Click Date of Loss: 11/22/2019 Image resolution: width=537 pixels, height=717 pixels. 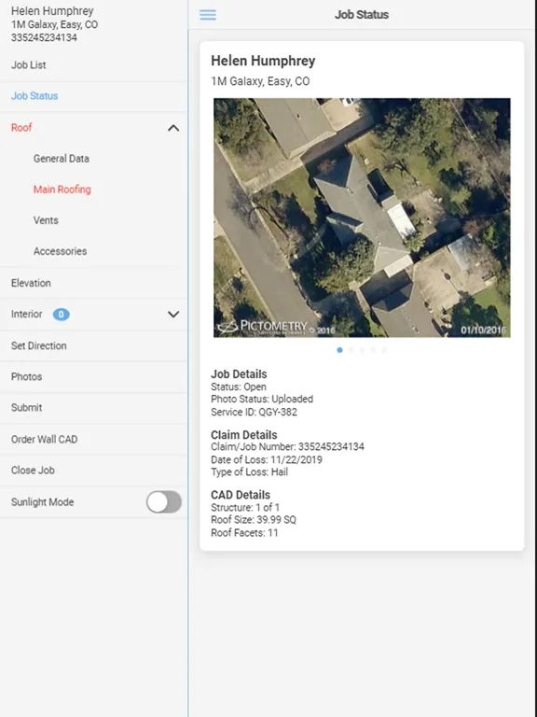pos(267,459)
